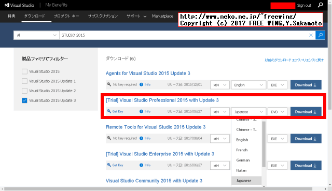Select Italian in language list

tap(247, 170)
